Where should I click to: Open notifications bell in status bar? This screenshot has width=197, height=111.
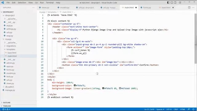193,109
